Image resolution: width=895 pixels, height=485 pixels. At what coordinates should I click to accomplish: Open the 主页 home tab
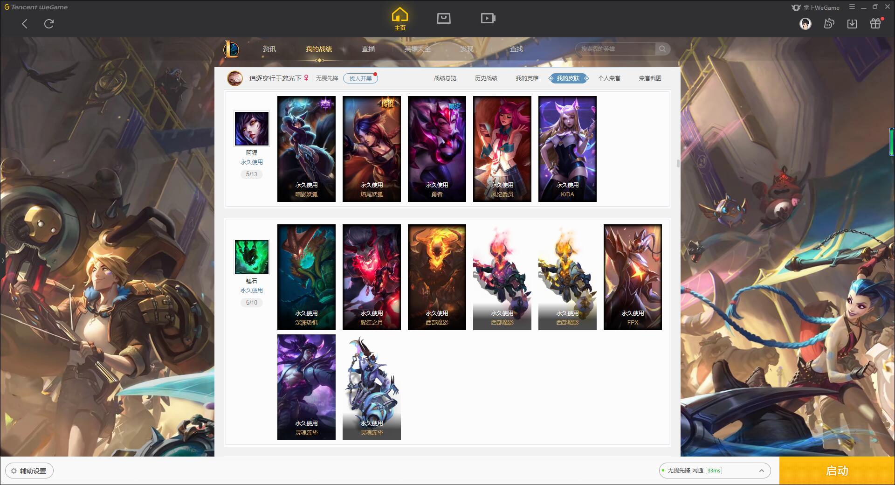[399, 19]
